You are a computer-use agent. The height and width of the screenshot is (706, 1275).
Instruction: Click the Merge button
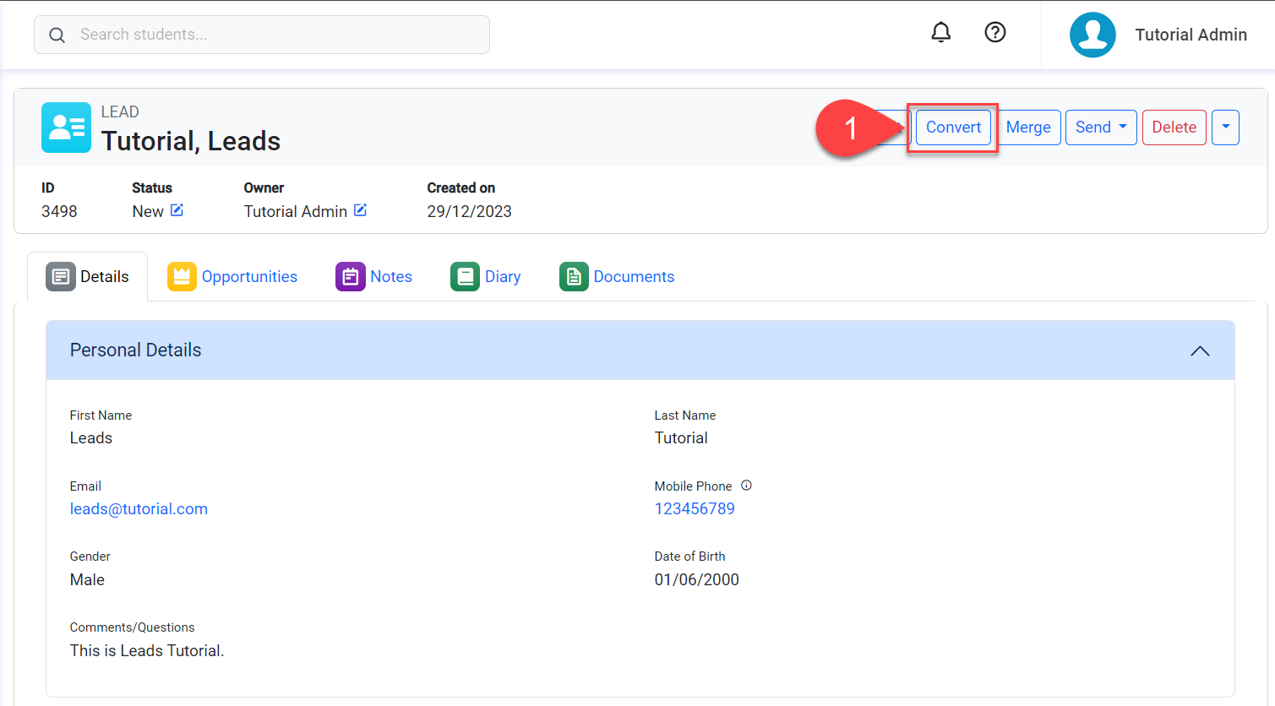tap(1028, 128)
